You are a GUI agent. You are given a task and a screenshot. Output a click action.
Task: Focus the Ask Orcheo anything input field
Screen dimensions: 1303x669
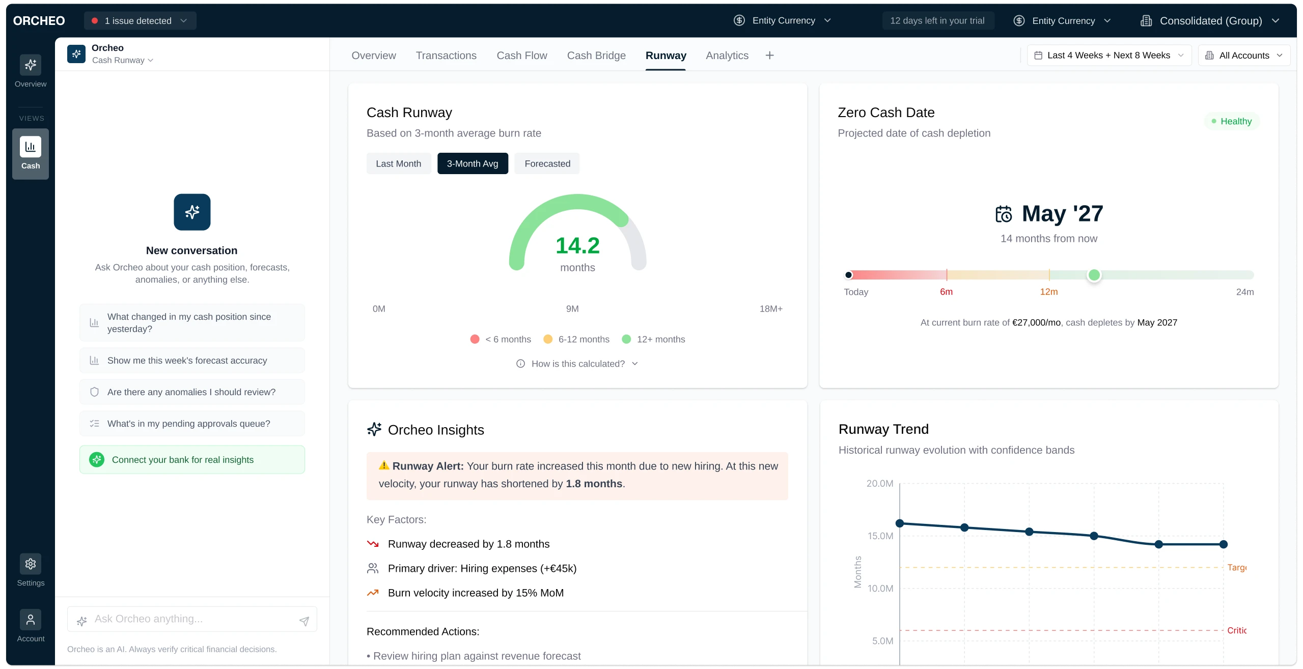[192, 619]
